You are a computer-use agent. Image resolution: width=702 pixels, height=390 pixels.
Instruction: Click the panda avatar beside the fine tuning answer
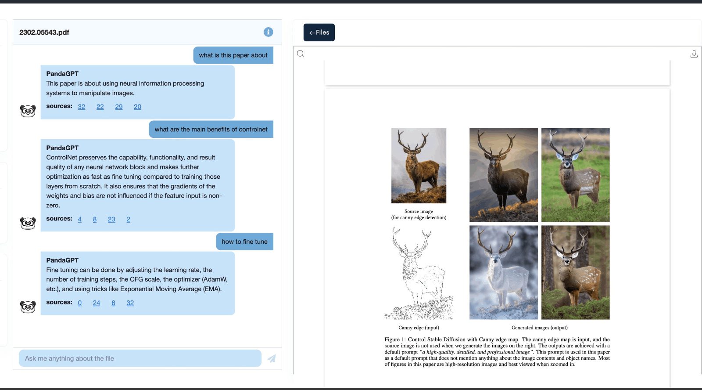tap(28, 307)
